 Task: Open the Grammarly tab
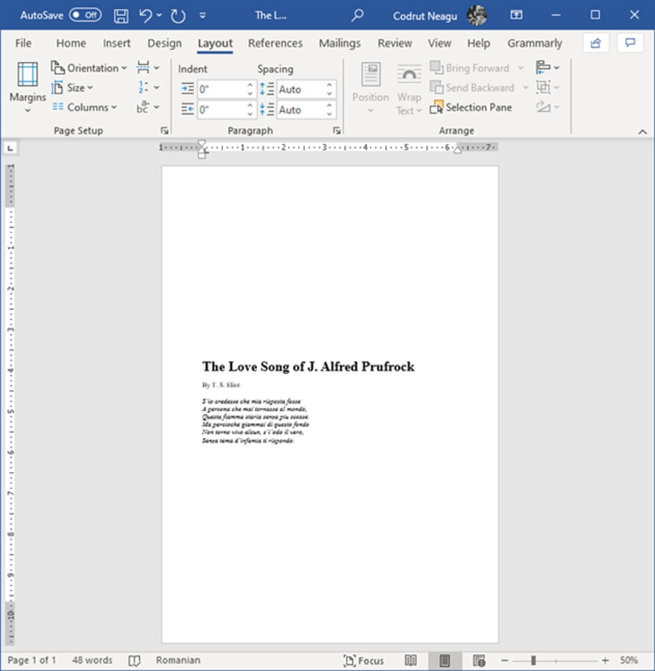point(535,43)
